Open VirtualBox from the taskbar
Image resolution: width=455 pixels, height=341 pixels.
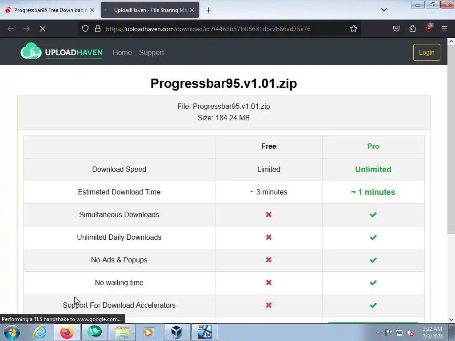pyautogui.click(x=176, y=332)
